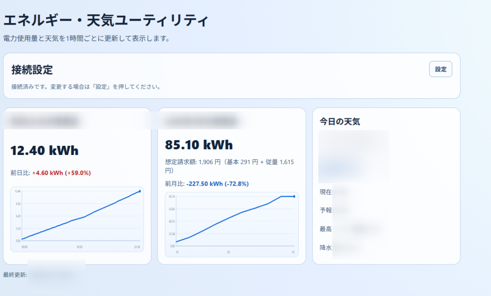
Task: Click the 接続済みです status message
Action: [x=85, y=87]
